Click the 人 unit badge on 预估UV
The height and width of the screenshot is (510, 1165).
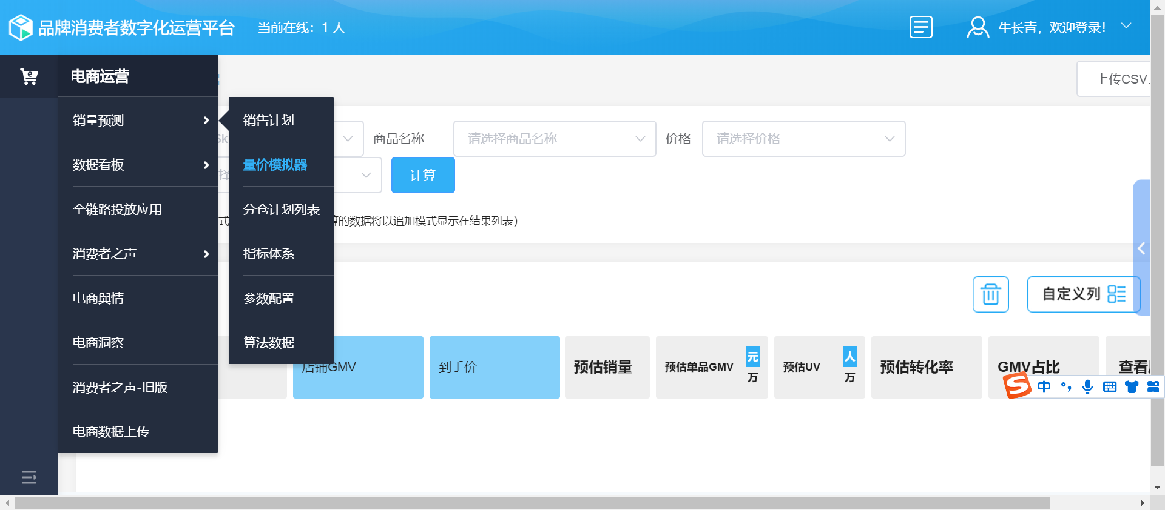(849, 357)
